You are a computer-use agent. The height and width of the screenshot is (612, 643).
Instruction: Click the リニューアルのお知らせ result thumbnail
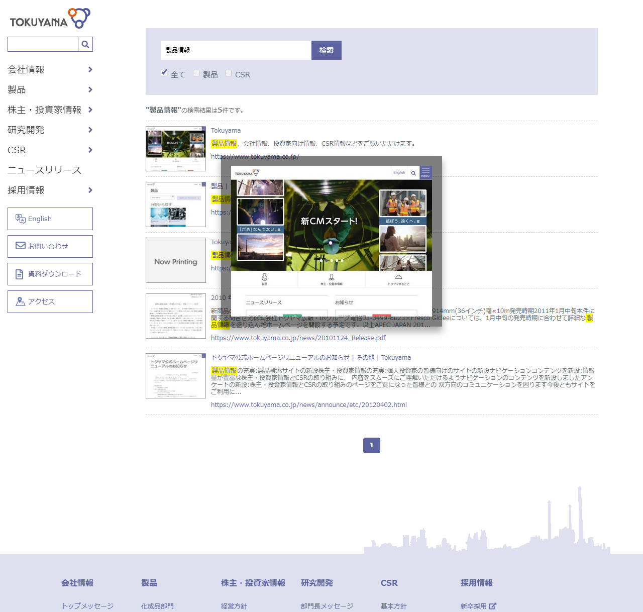(176, 376)
